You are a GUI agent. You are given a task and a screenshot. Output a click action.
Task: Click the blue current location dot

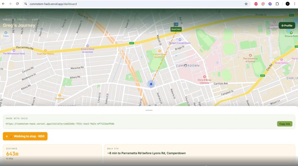[151, 84]
